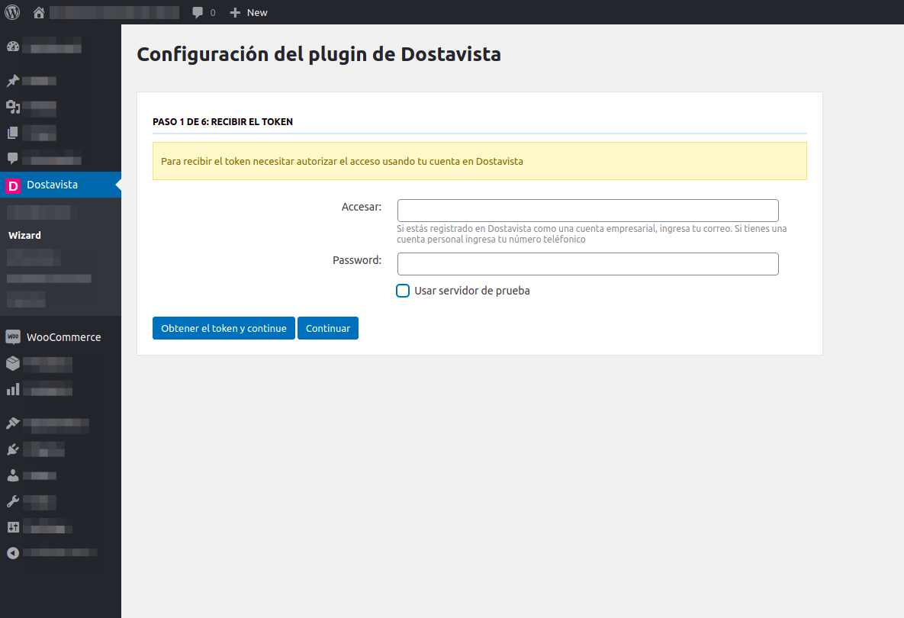The height and width of the screenshot is (618, 904).
Task: Click the Continuar button
Action: [328, 328]
